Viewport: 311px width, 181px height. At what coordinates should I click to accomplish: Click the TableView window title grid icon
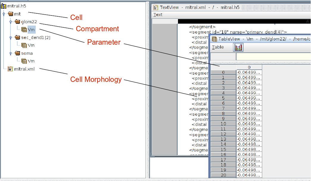[x=214, y=39]
